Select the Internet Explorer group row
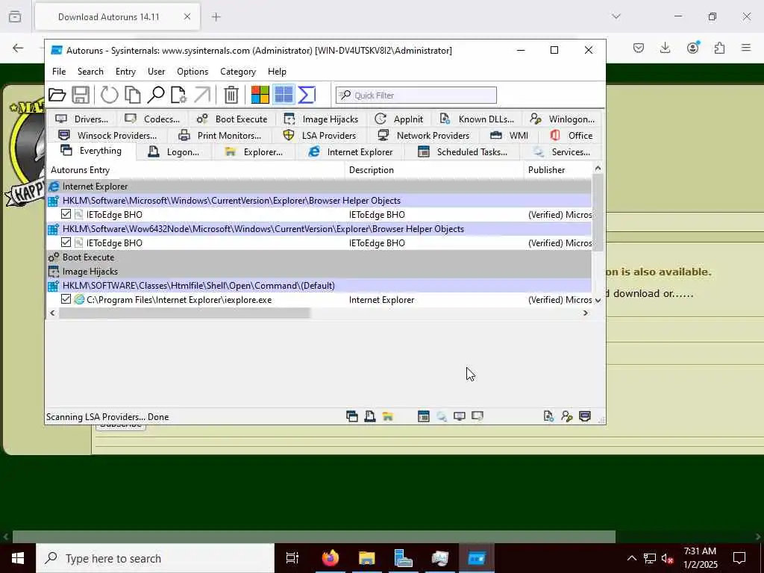Viewport: 764px width, 573px height. pos(319,186)
